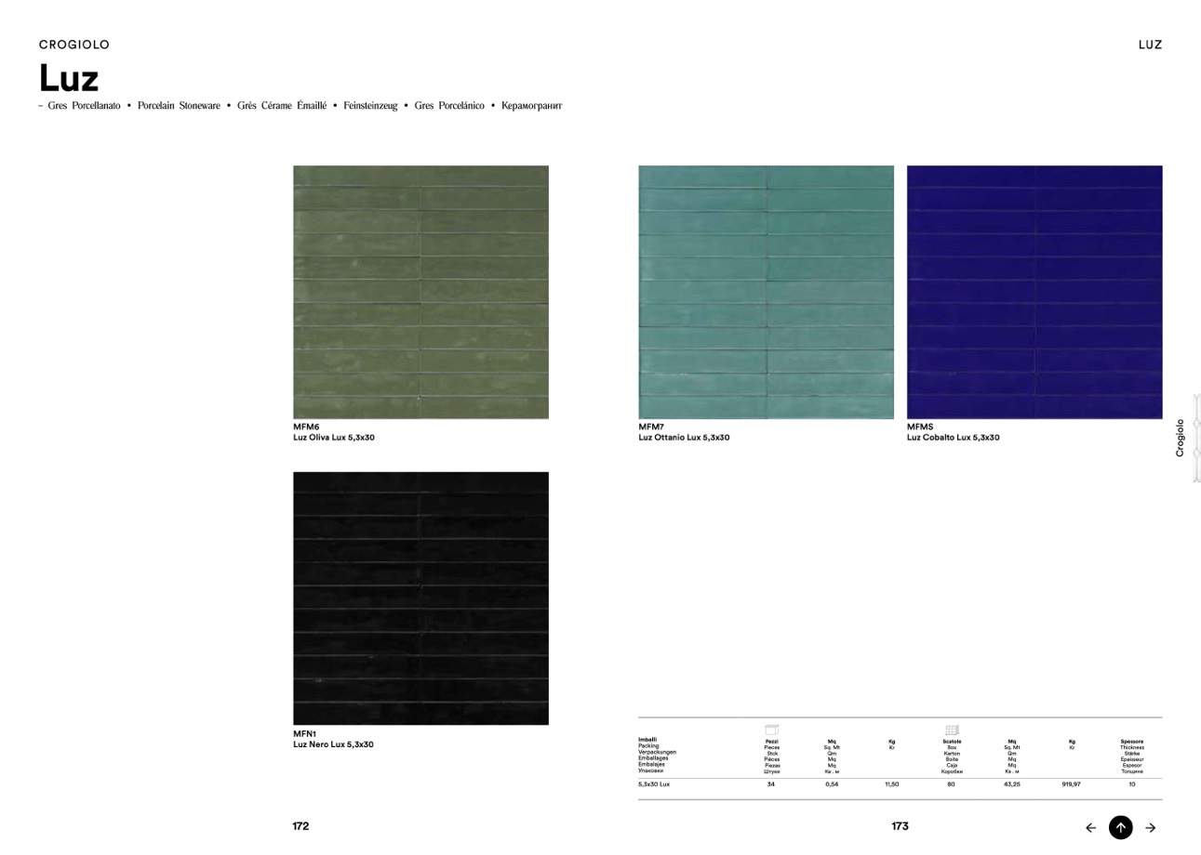1201x855 pixels.
Task: Click the 5,3x30 Lux packing table row
Action: click(899, 784)
